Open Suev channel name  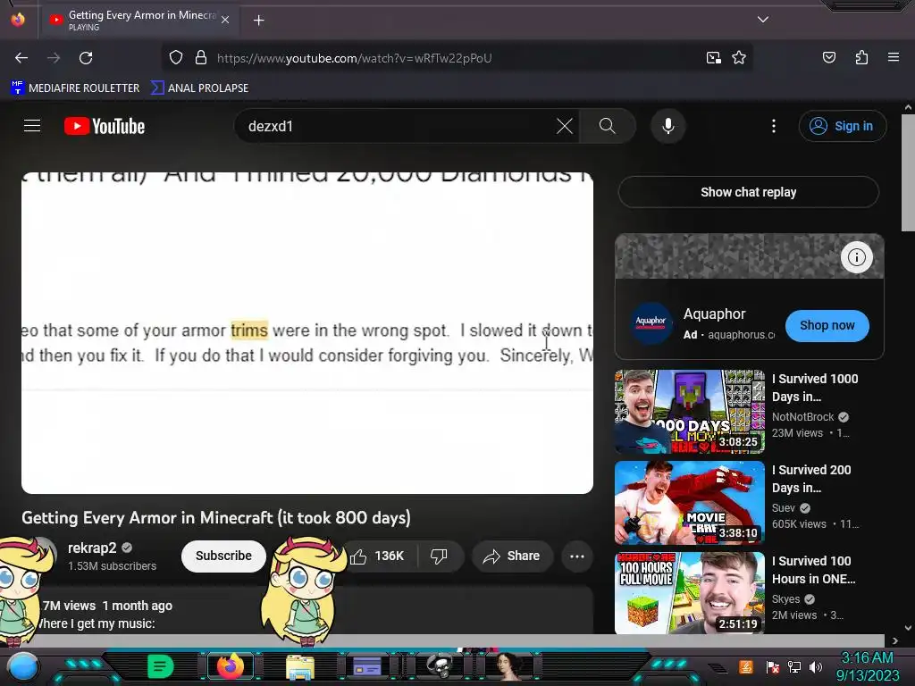click(783, 507)
